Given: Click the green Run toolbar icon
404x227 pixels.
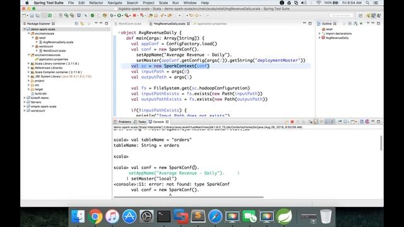Looking at the screenshot, I should click(119, 15).
